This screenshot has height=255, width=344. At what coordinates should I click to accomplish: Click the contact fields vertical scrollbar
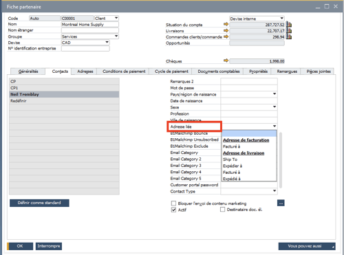click(281, 160)
